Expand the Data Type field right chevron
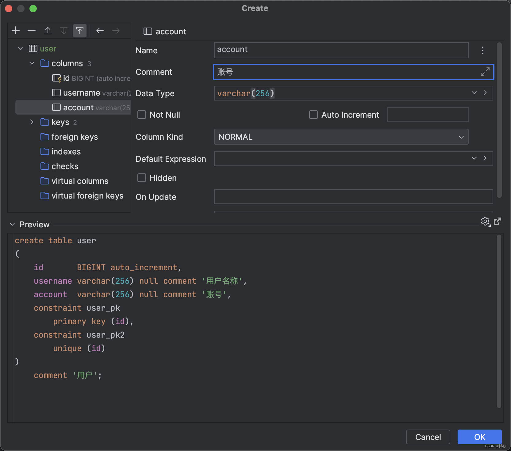 (485, 93)
